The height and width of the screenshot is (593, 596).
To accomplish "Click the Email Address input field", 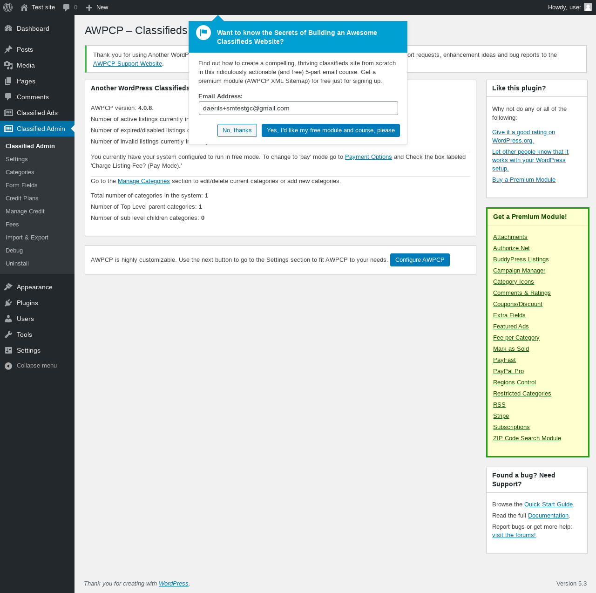I will pyautogui.click(x=298, y=108).
